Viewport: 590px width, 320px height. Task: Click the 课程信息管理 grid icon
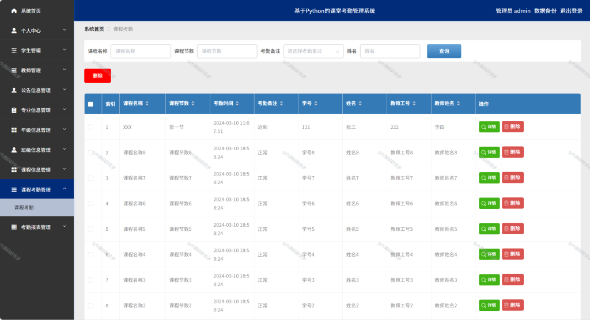(x=14, y=170)
